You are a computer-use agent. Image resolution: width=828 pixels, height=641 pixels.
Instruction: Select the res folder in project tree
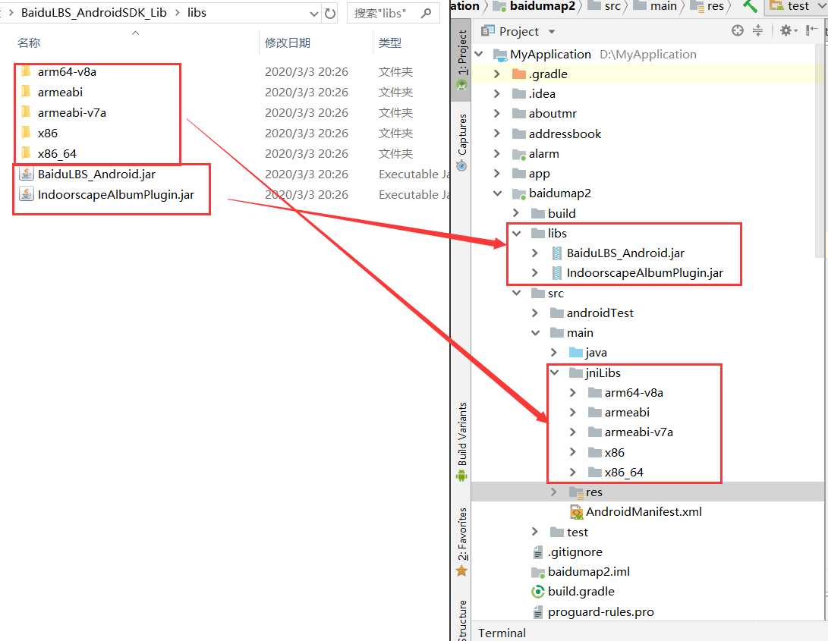pyautogui.click(x=593, y=492)
